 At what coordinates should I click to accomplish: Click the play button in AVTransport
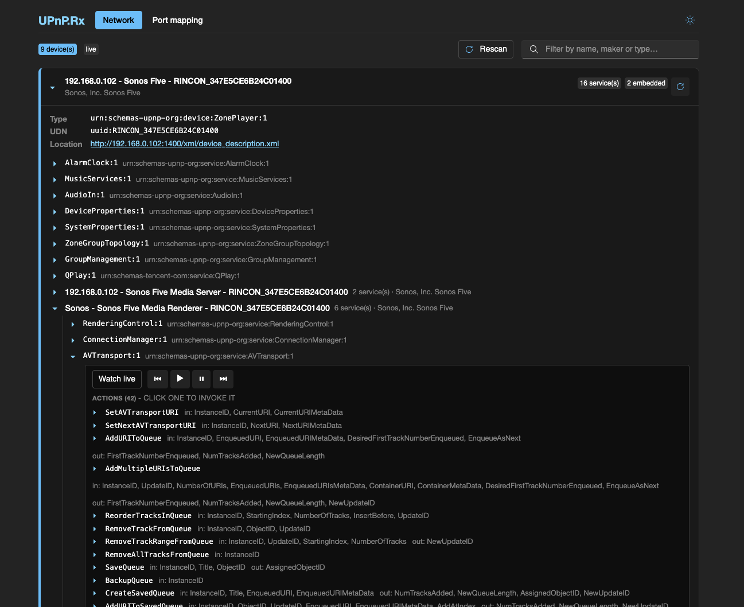click(180, 379)
